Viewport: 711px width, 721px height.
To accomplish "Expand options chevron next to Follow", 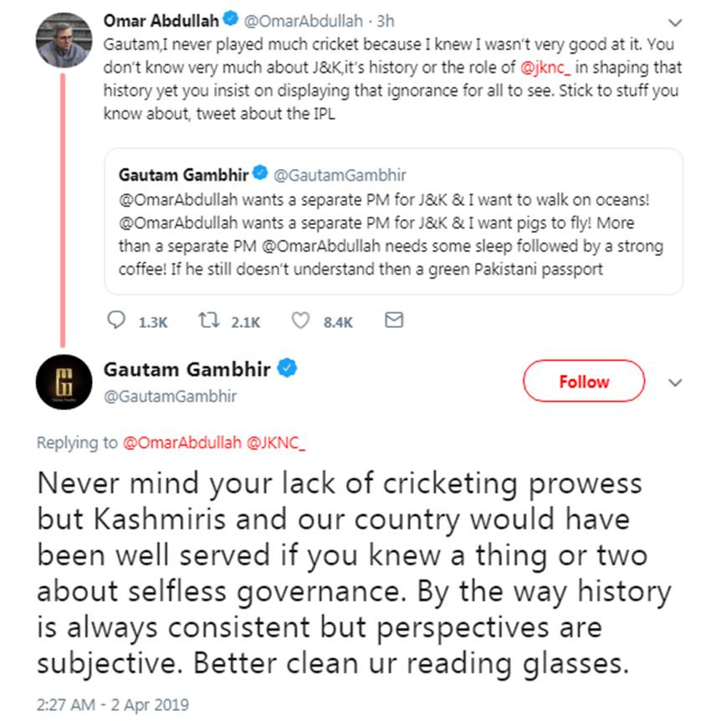I will 675,382.
